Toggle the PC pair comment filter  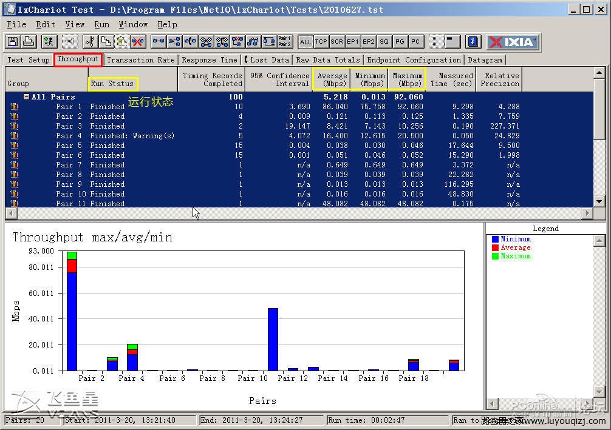[415, 42]
